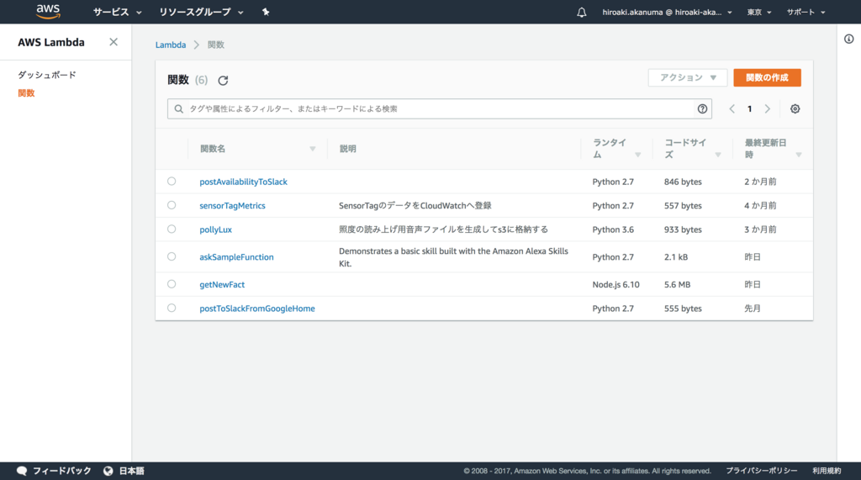Open the サービス menu

click(117, 12)
